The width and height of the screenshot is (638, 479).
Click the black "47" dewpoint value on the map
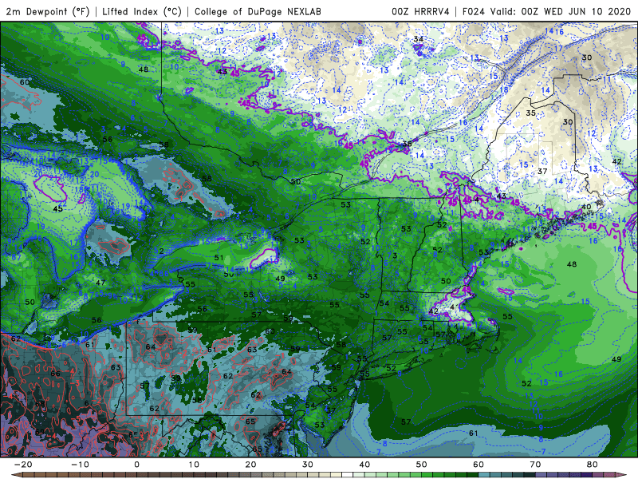point(100,283)
